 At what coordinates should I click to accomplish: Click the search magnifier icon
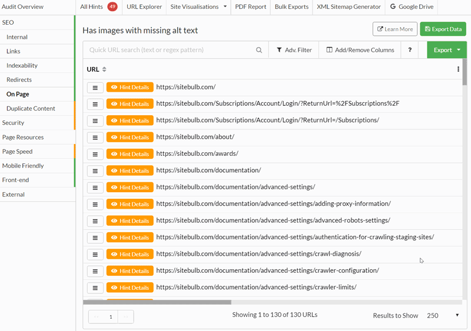pos(259,50)
